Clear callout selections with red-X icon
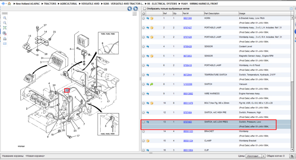The image size is (296, 160). [x=5, y=33]
